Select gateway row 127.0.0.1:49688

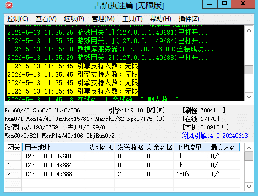pos(122,174)
